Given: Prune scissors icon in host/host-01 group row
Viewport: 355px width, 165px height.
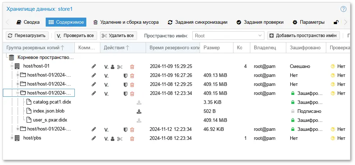Looking at the screenshot, I should (x=119, y=67).
